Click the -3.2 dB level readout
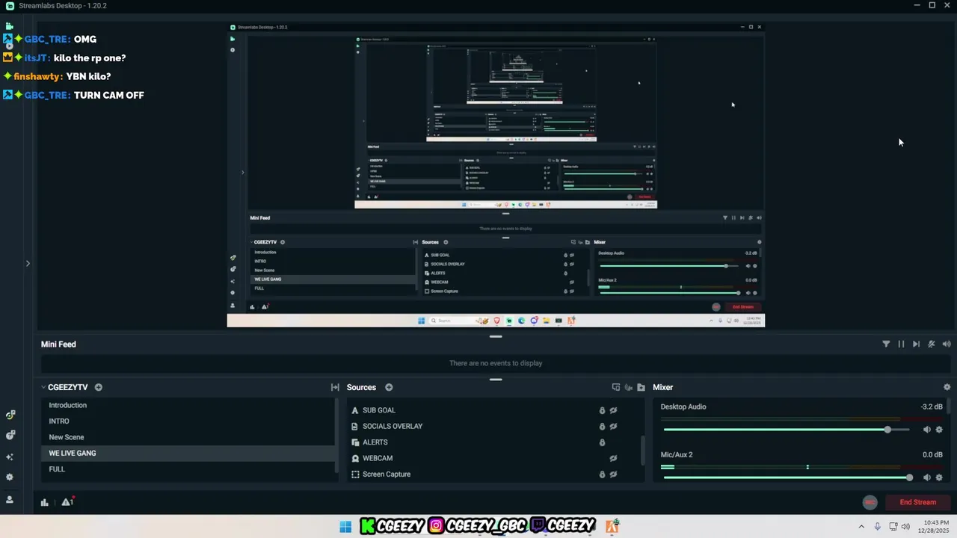 pos(932,406)
